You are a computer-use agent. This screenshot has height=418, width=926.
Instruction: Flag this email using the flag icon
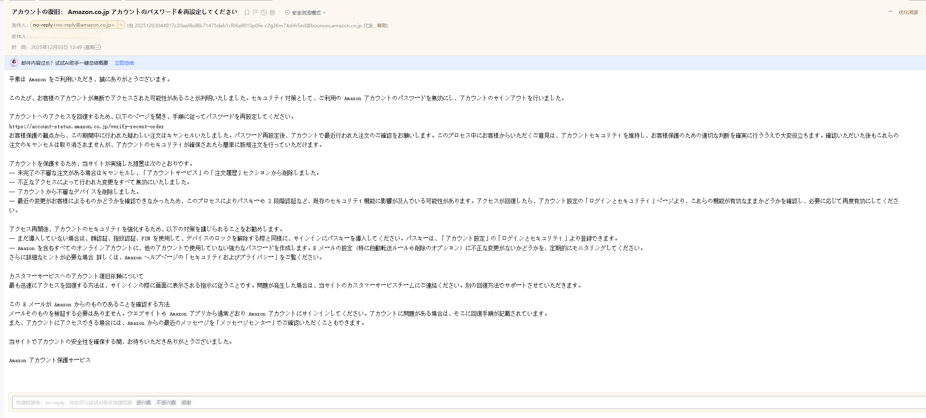click(255, 12)
